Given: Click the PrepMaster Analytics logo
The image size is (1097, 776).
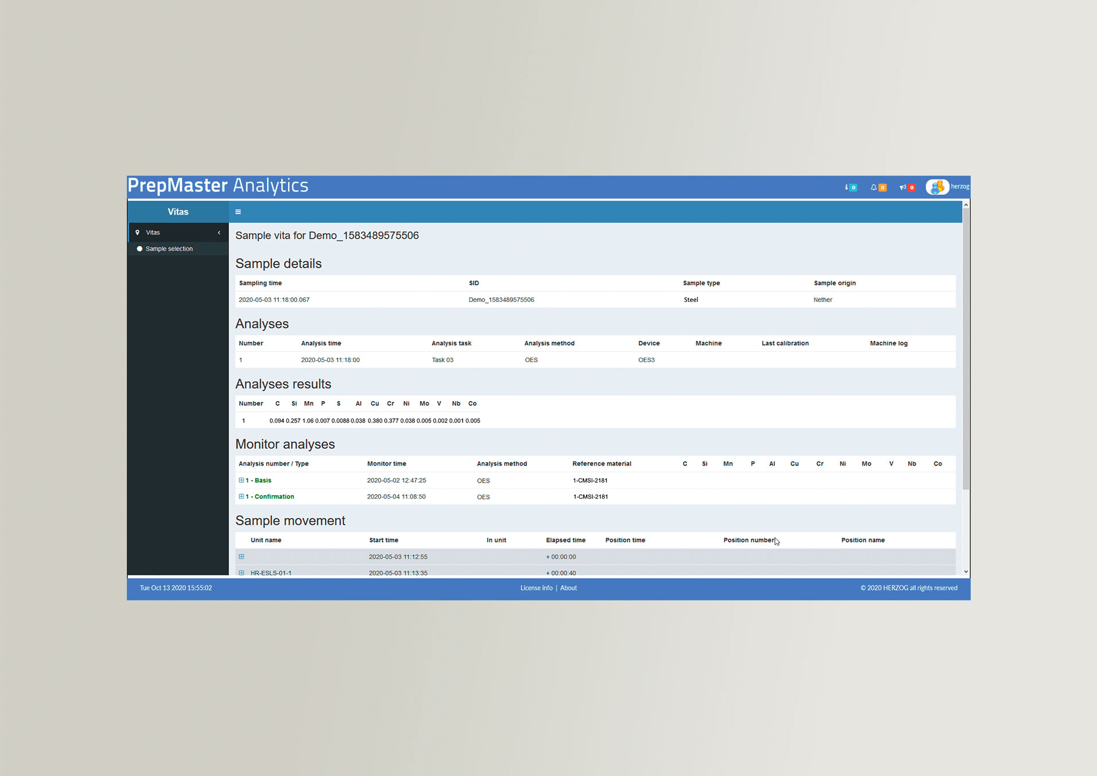Looking at the screenshot, I should pyautogui.click(x=218, y=185).
